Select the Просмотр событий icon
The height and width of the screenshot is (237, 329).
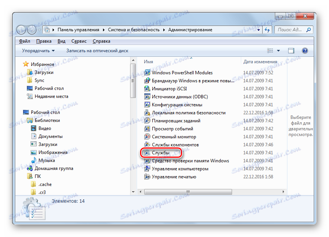coord(147,129)
